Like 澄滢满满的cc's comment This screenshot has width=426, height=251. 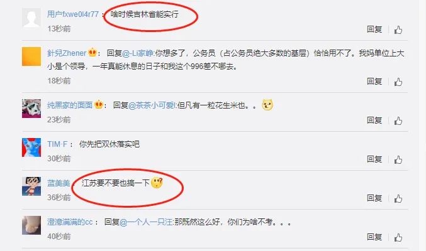coord(398,237)
